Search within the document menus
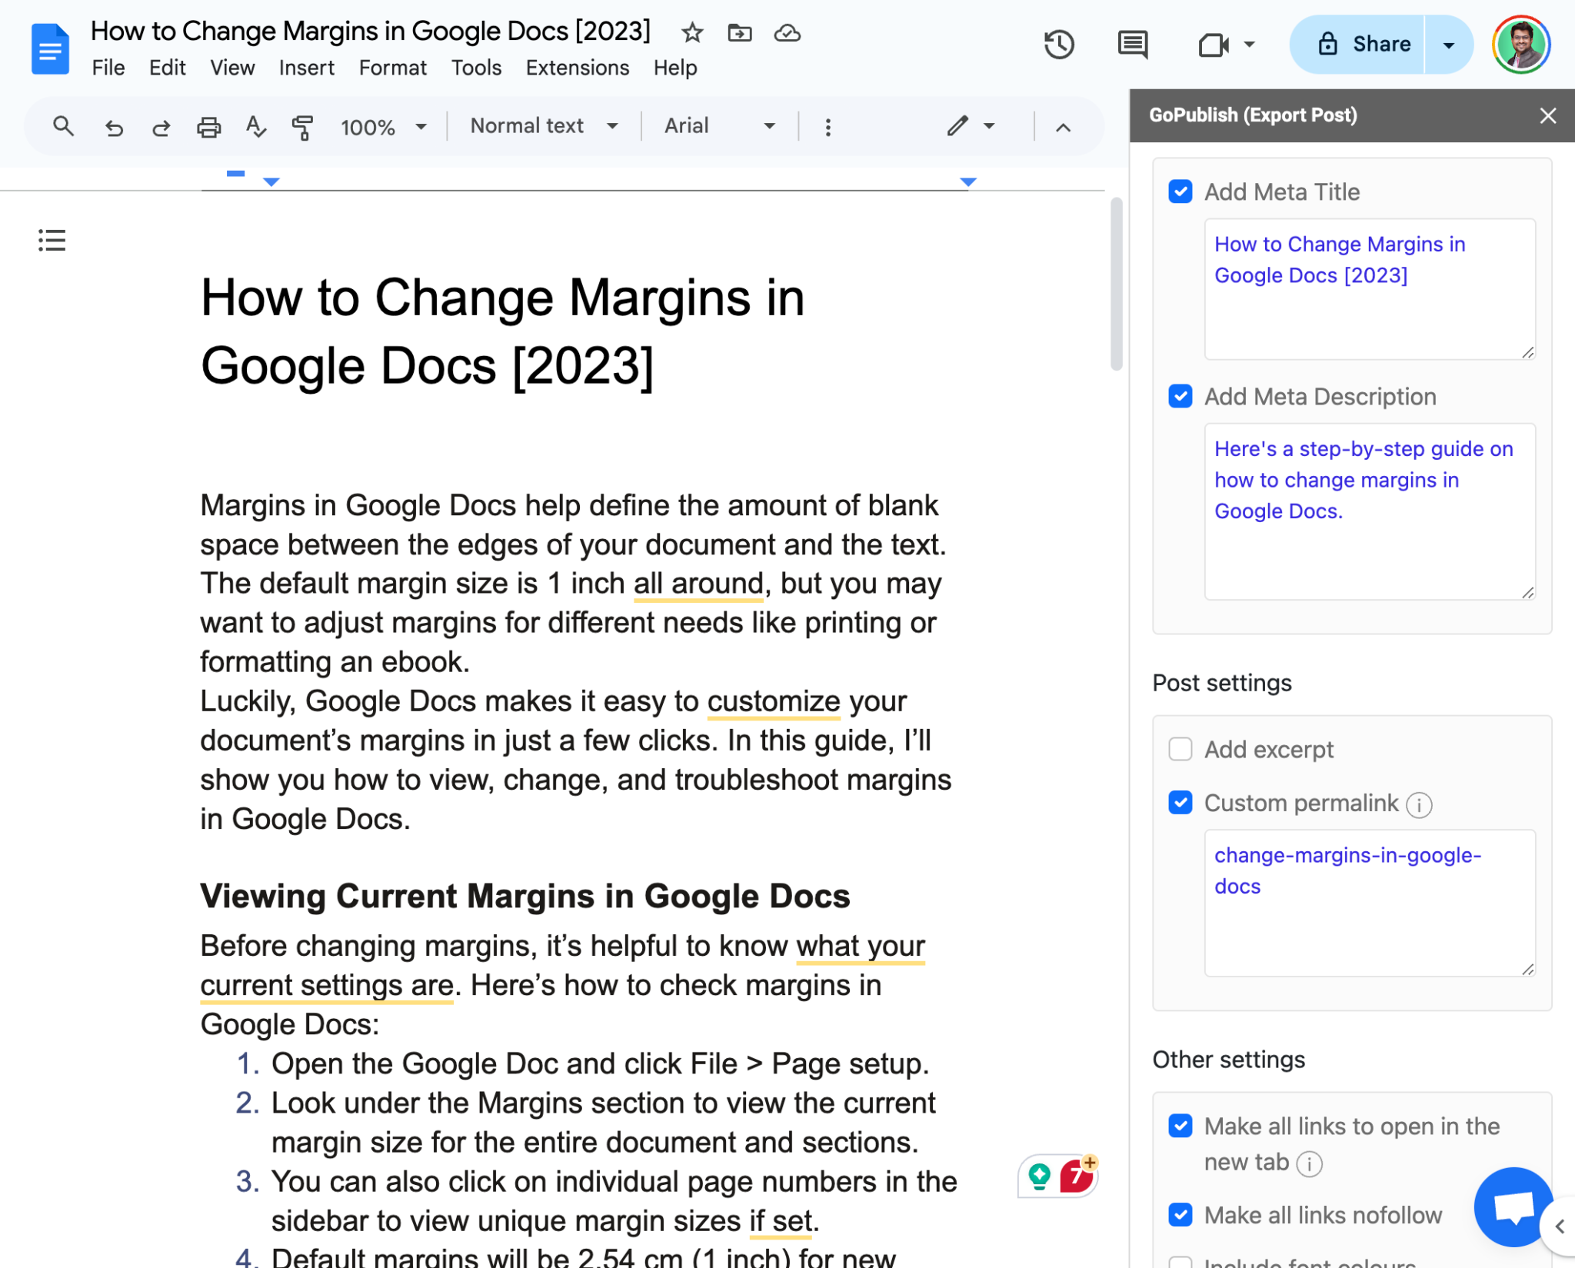This screenshot has width=1575, height=1268. [64, 126]
